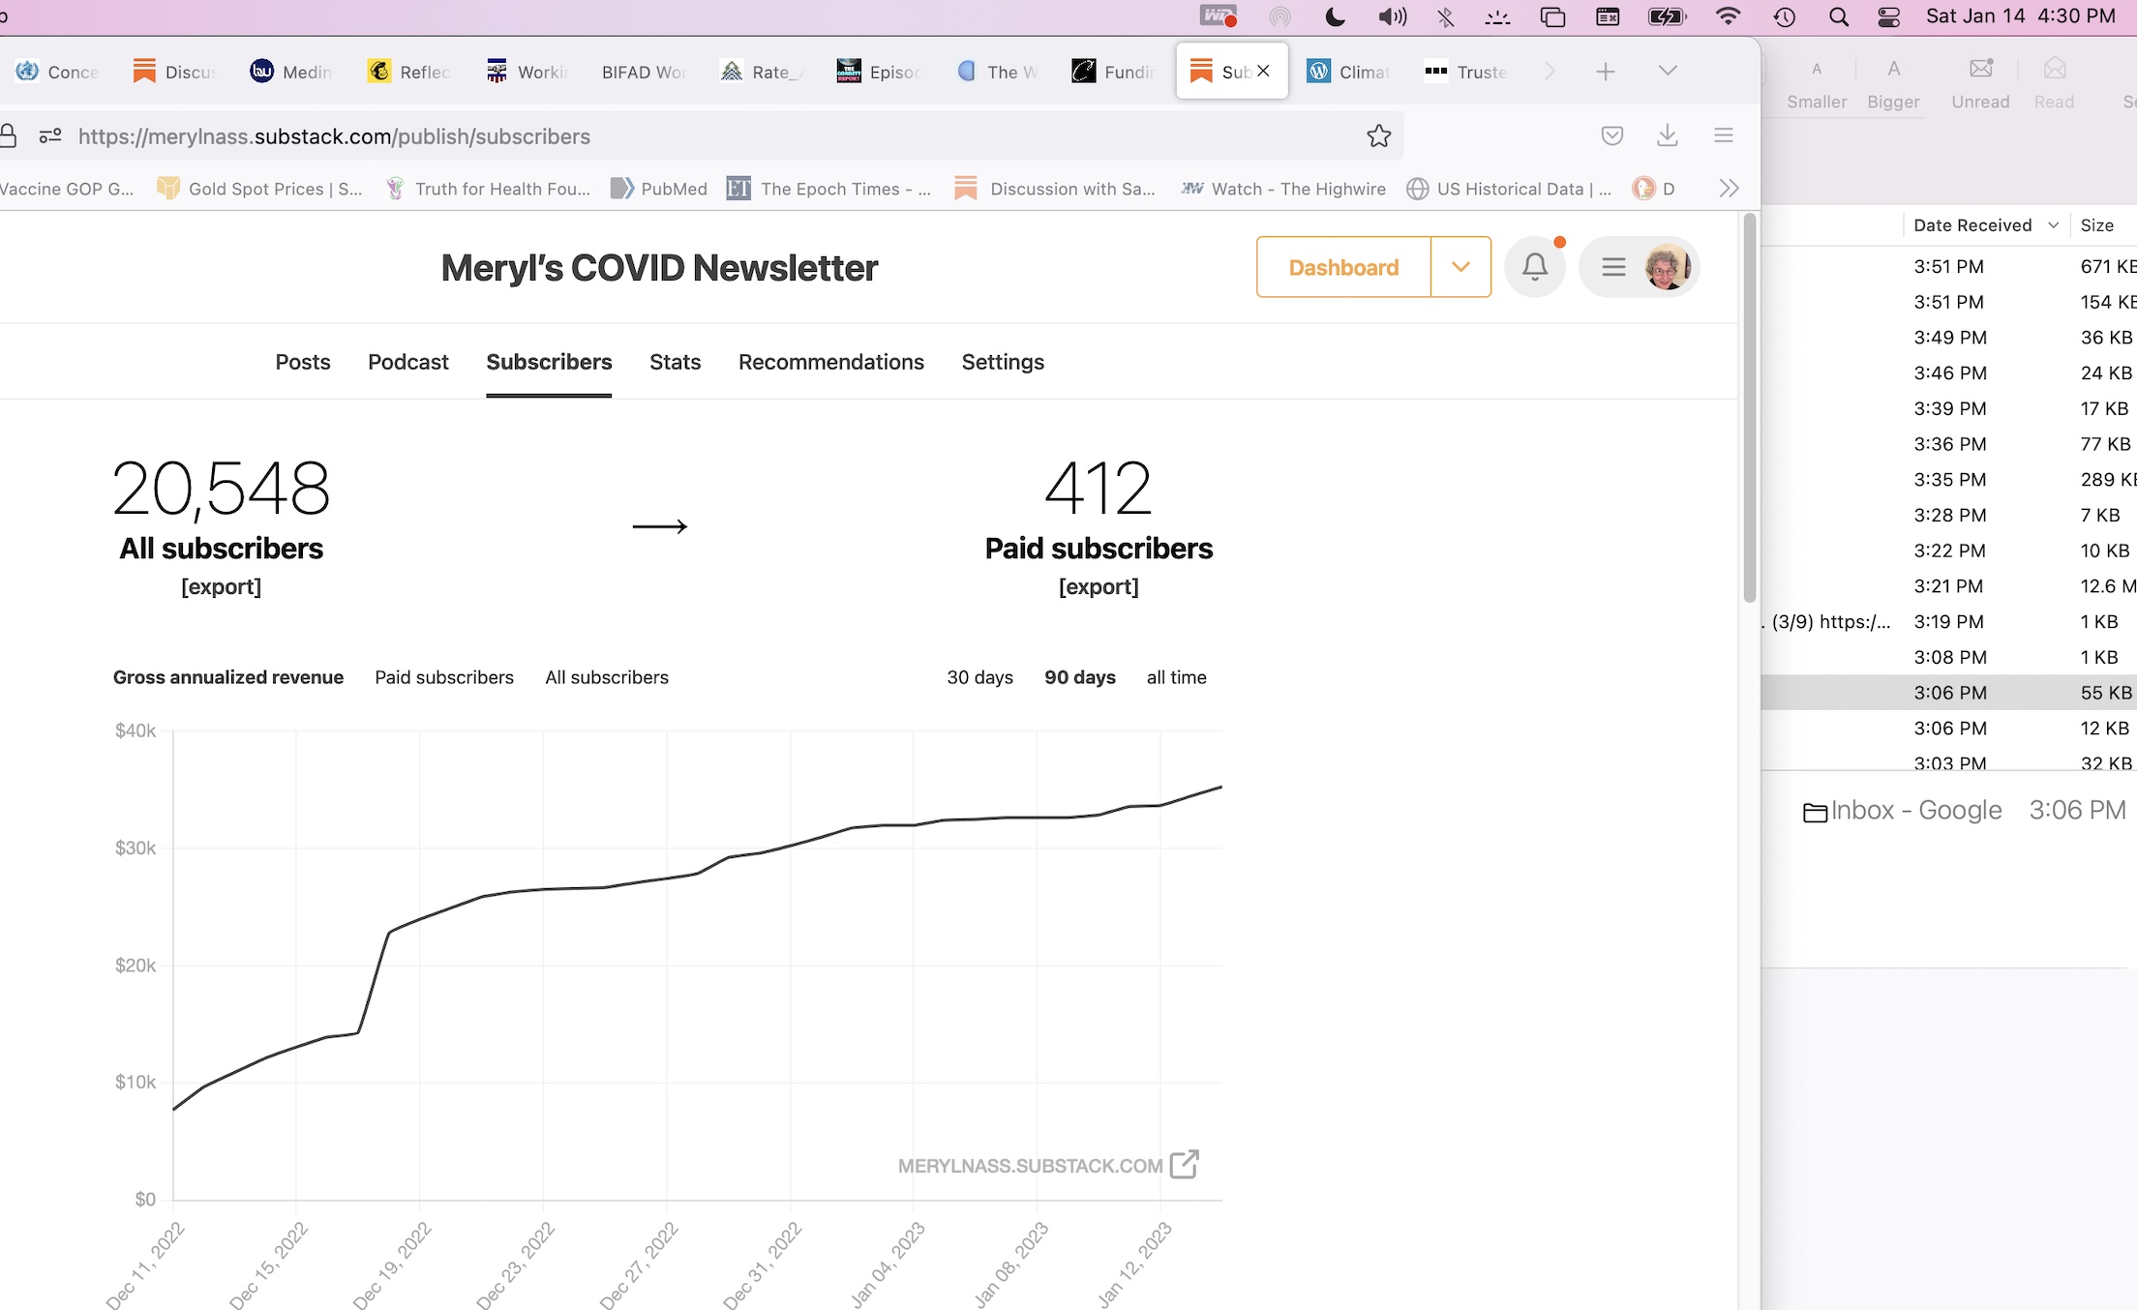Click the orange Dashboard button
Viewport: 2137px width, 1310px height.
point(1343,267)
